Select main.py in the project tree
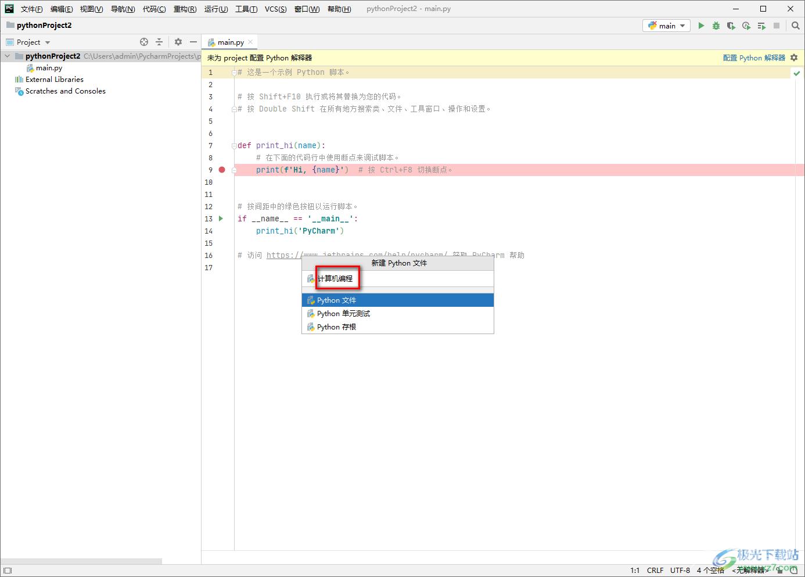Viewport: 805px width, 577px height. tap(49, 68)
